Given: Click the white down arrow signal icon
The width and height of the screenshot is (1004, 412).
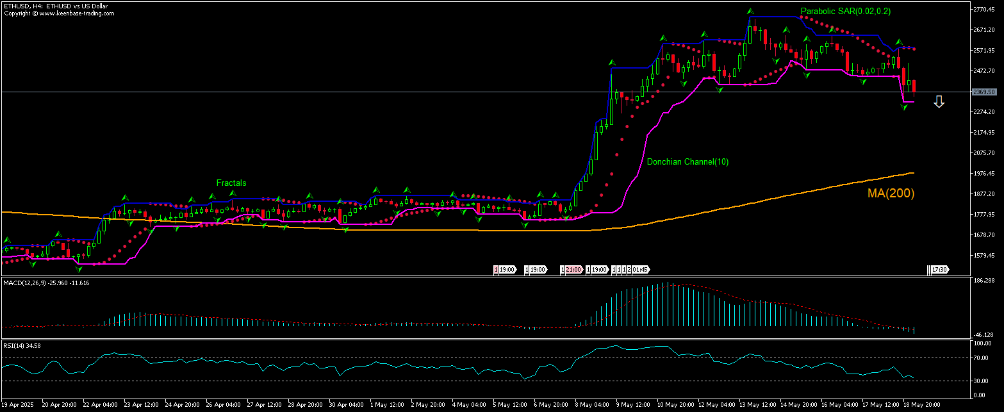Looking at the screenshot, I should coord(939,101).
